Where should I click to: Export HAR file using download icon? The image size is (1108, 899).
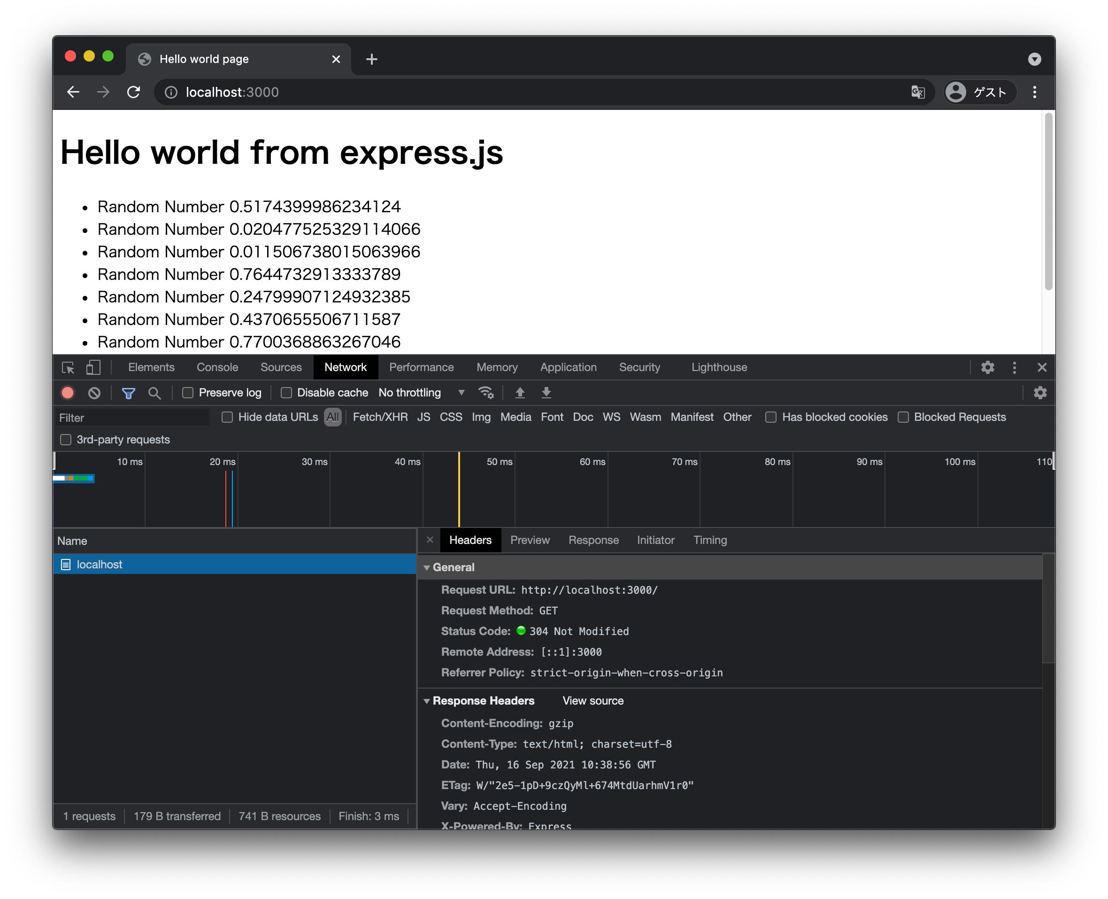pyautogui.click(x=546, y=393)
